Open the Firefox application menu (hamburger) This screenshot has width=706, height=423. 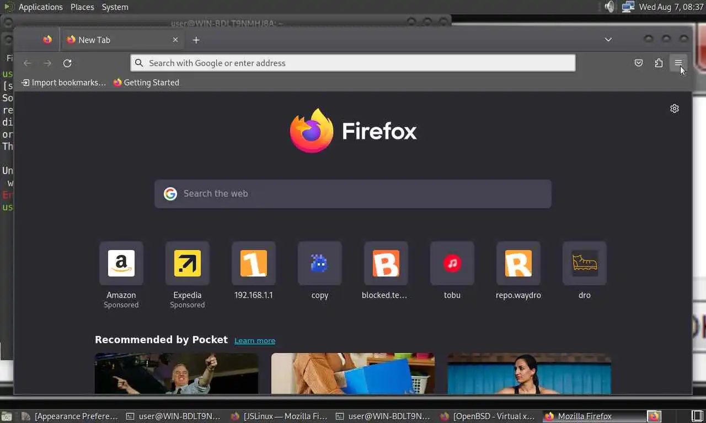(678, 63)
